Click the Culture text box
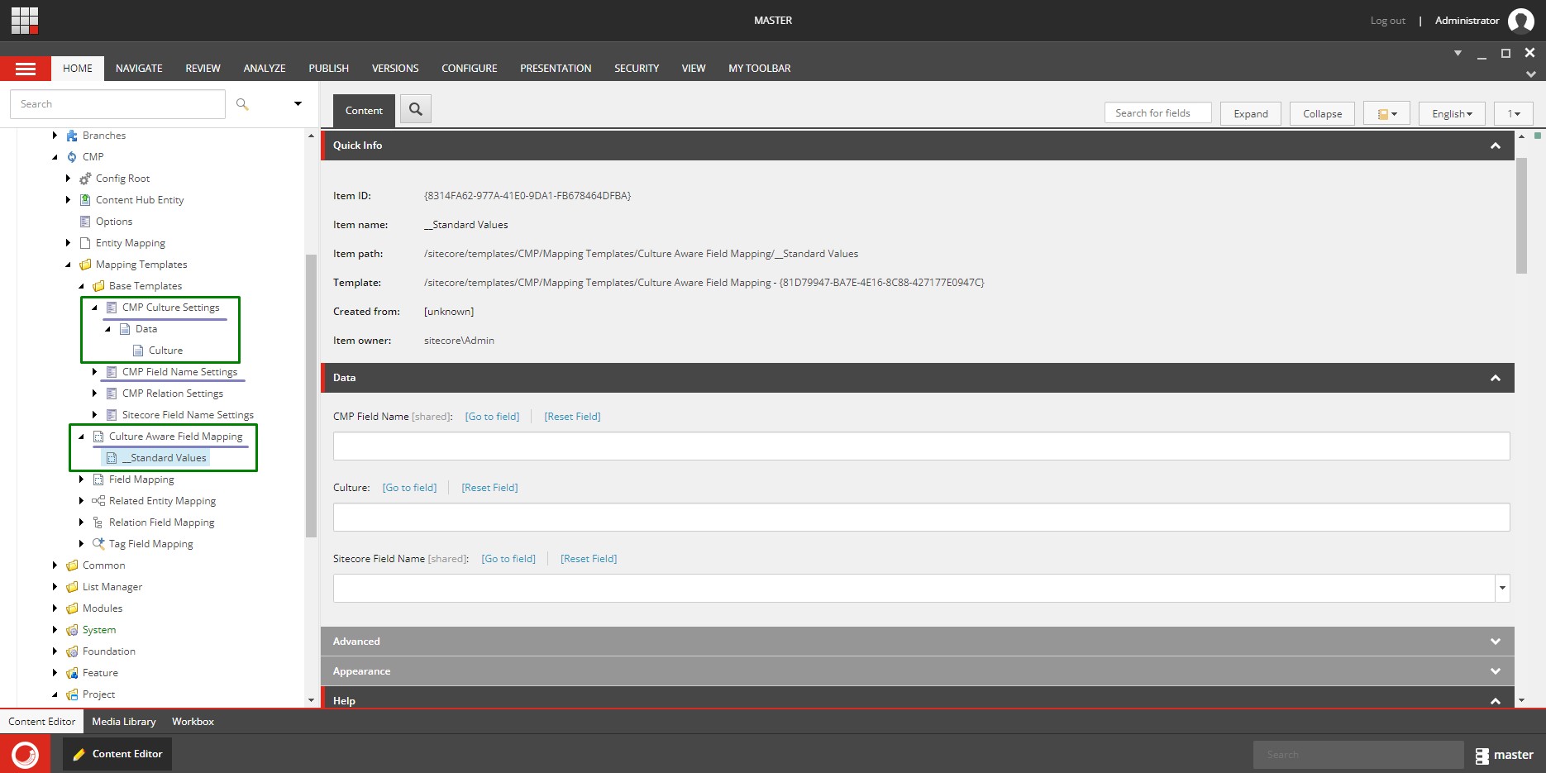1546x773 pixels. point(921,518)
